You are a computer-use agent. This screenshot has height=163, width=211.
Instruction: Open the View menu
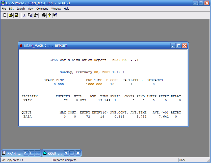[x=31, y=9]
